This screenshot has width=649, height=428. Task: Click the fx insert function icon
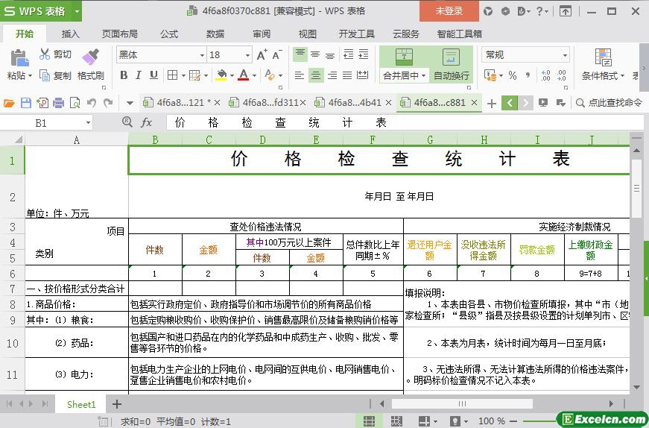pos(147,123)
